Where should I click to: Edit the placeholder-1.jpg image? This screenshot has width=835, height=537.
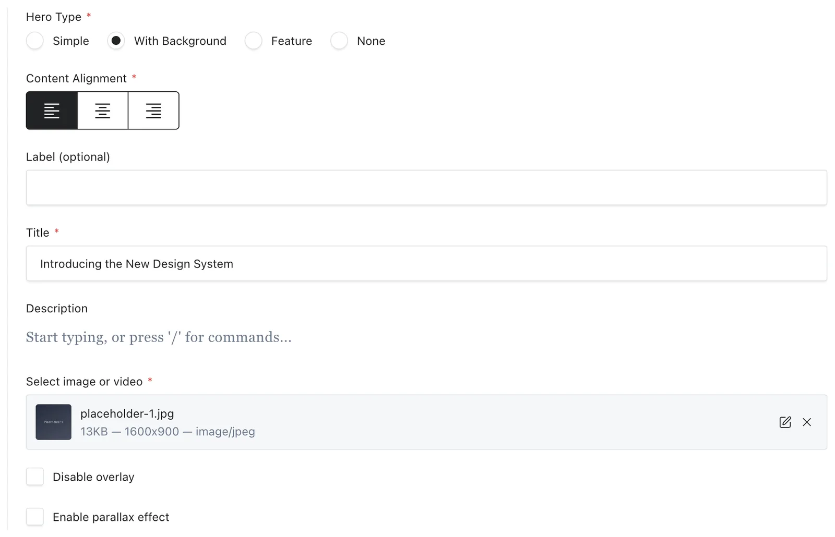[x=785, y=422]
